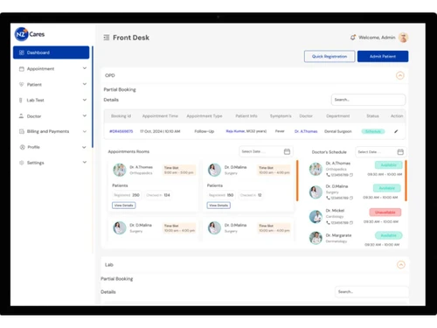Edit the booking with pencil icon
The height and width of the screenshot is (328, 437).
[396, 131]
